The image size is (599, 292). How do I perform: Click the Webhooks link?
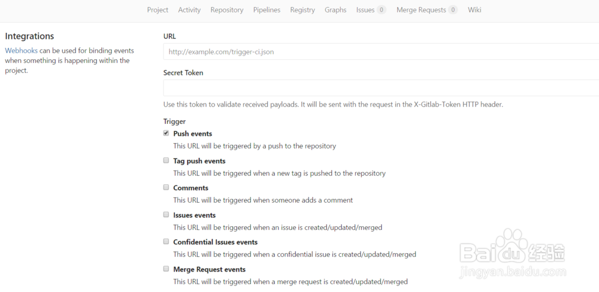point(21,51)
